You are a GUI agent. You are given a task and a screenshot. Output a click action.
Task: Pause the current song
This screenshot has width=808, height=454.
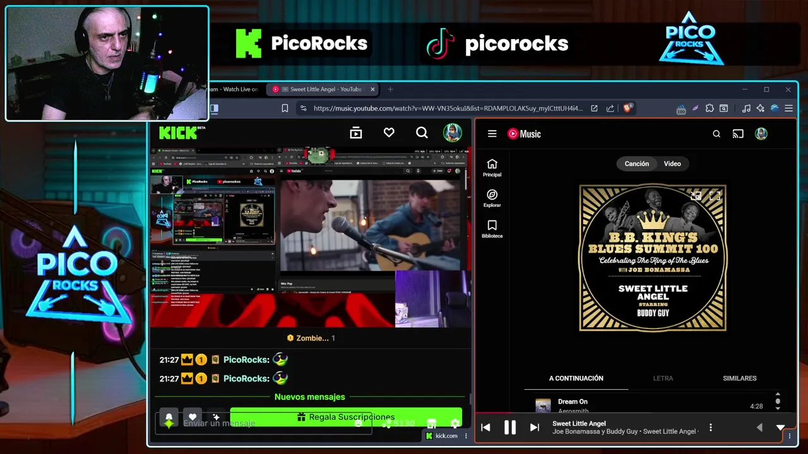pos(509,428)
